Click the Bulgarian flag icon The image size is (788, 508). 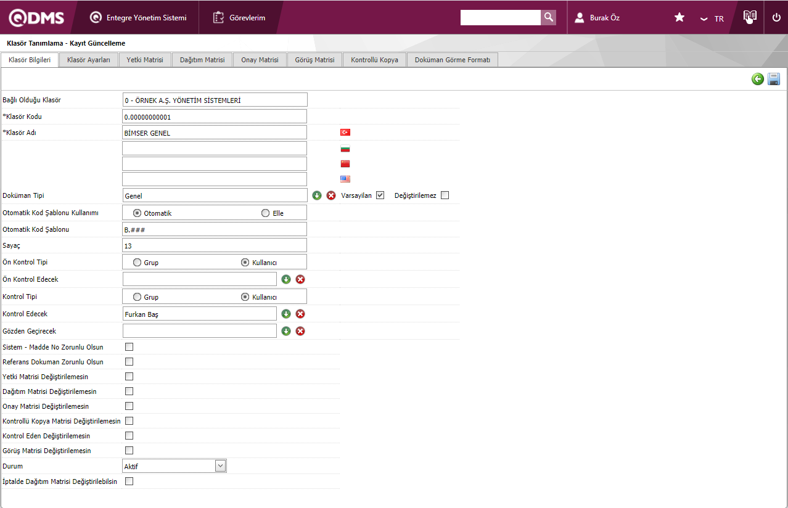[x=345, y=149]
